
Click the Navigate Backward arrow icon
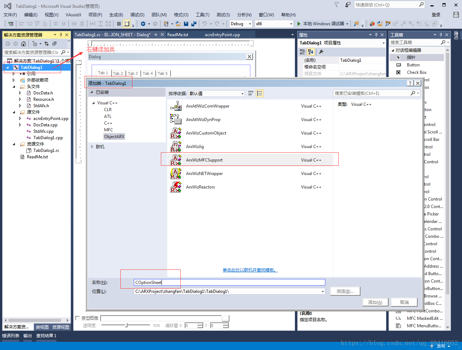click(143, 24)
